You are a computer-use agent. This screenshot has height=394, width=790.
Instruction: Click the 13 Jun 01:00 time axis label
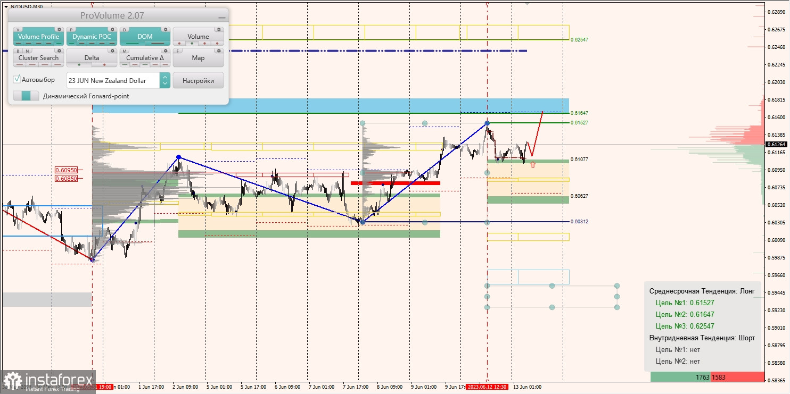(x=526, y=387)
